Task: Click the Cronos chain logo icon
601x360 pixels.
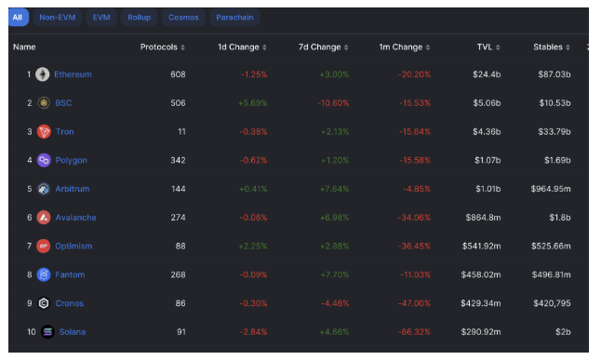Action: (x=44, y=303)
